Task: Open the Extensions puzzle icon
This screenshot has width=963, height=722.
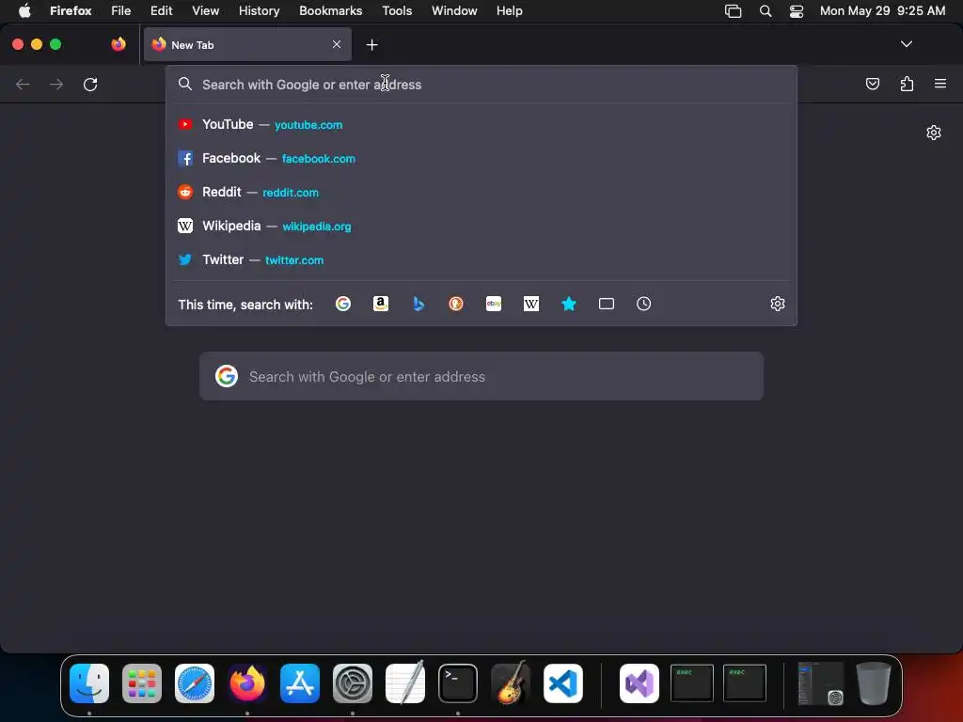Action: (x=907, y=84)
